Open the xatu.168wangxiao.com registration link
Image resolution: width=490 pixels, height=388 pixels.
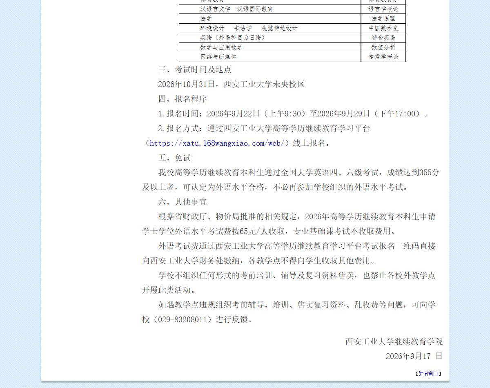click(217, 143)
